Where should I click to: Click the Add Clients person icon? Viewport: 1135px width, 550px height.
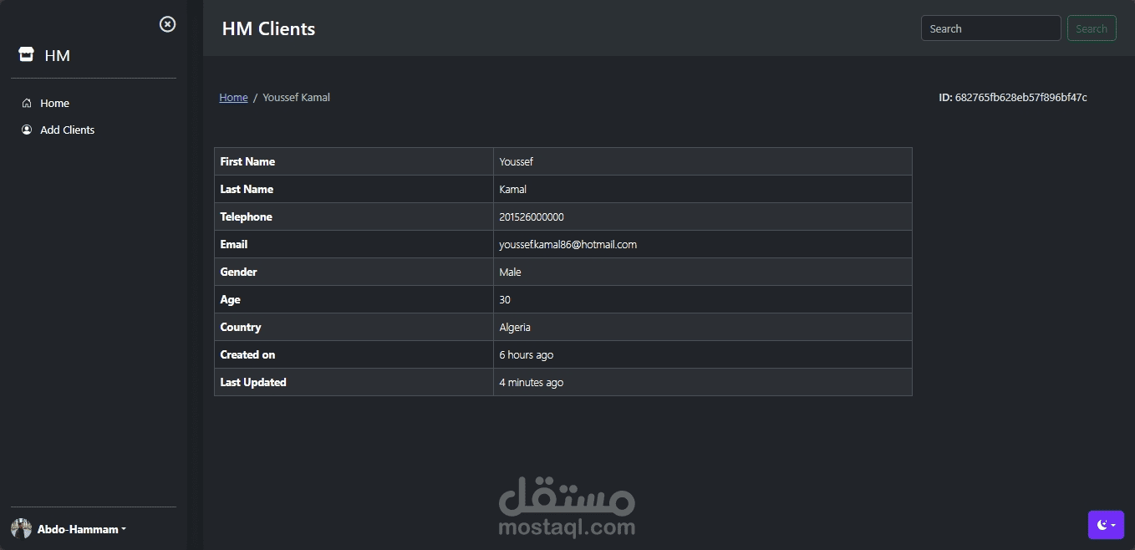tap(27, 130)
